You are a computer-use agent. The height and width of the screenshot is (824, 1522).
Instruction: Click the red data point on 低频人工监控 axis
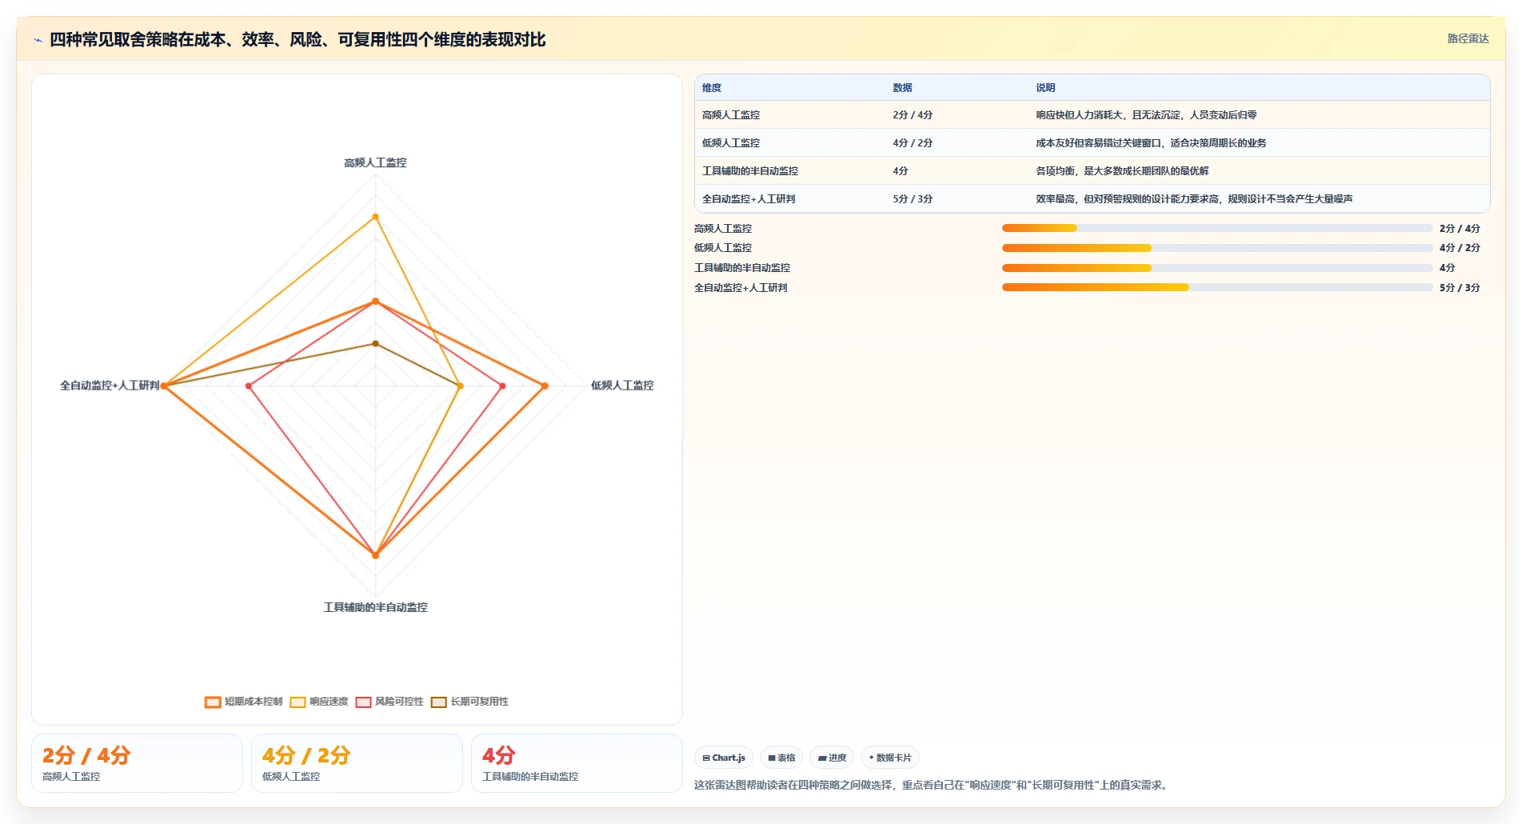click(x=502, y=386)
